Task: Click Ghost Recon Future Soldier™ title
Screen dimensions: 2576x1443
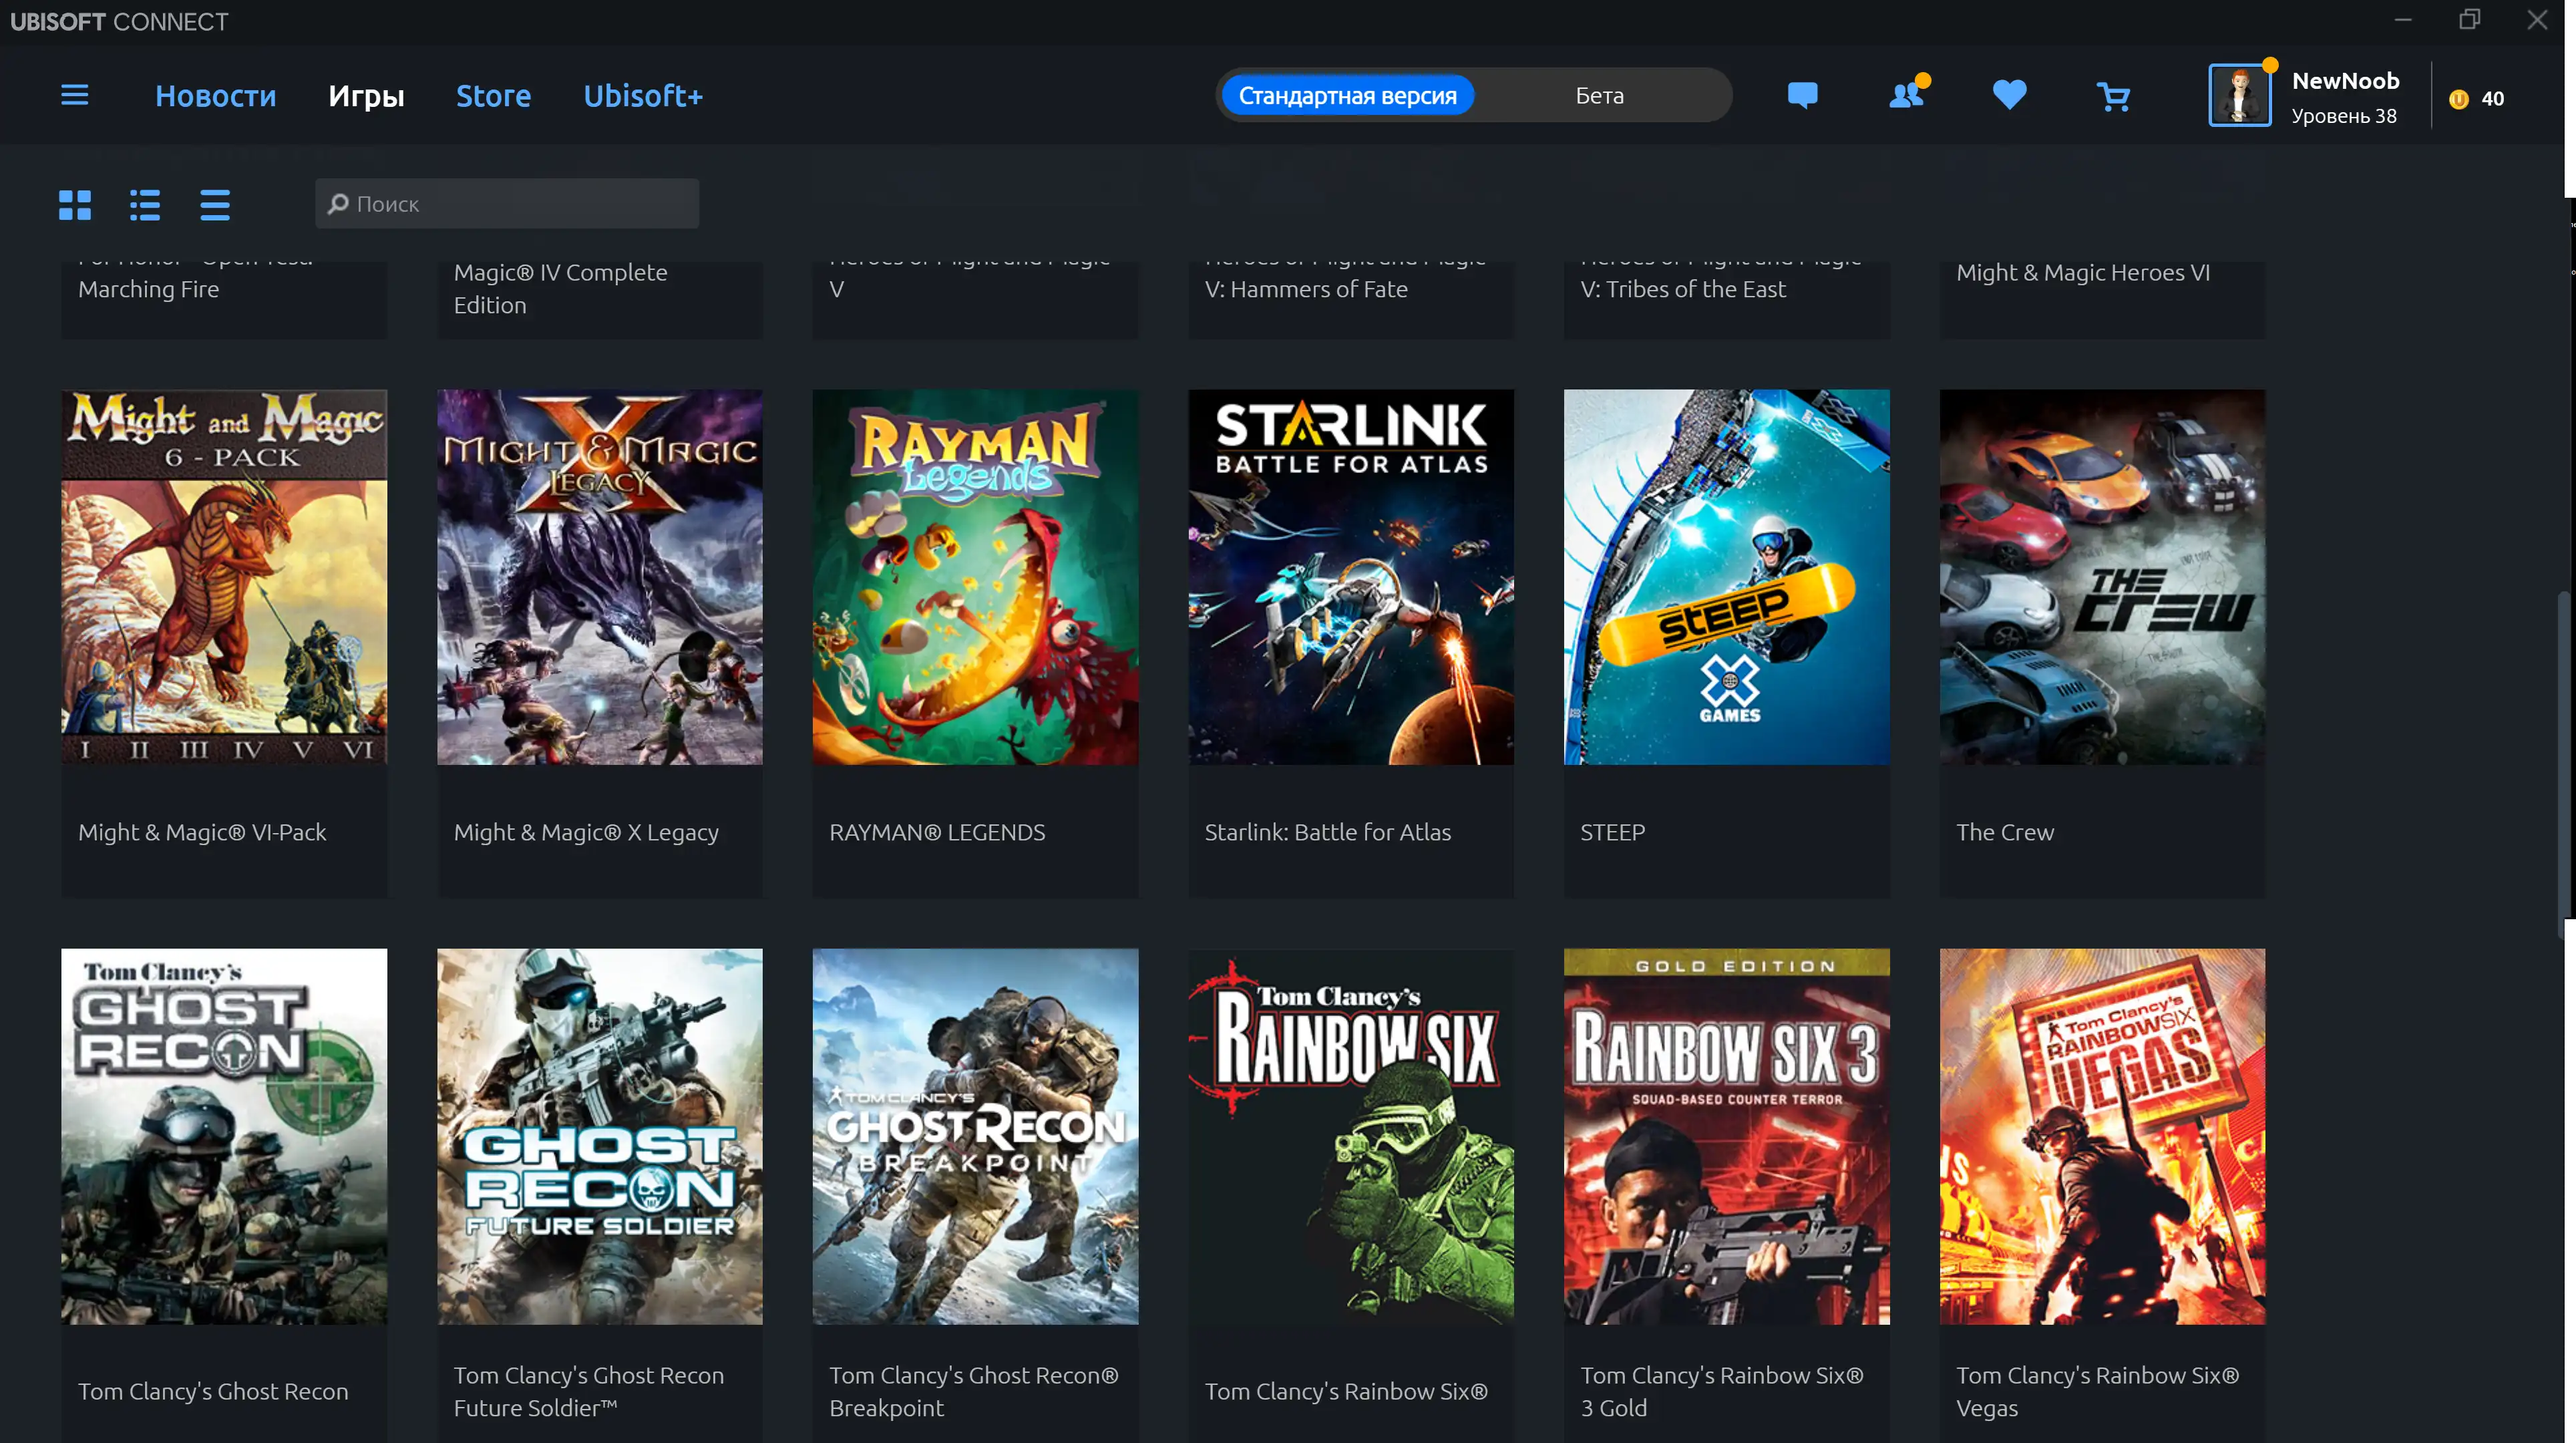Action: tap(589, 1391)
